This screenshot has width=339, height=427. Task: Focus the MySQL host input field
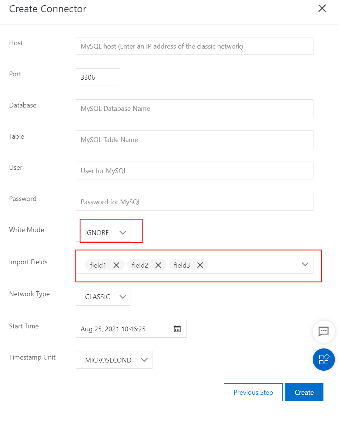[194, 46]
